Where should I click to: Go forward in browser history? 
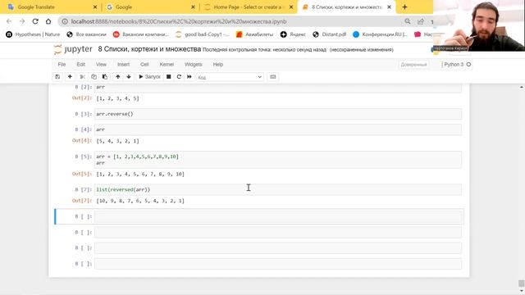click(x=22, y=21)
